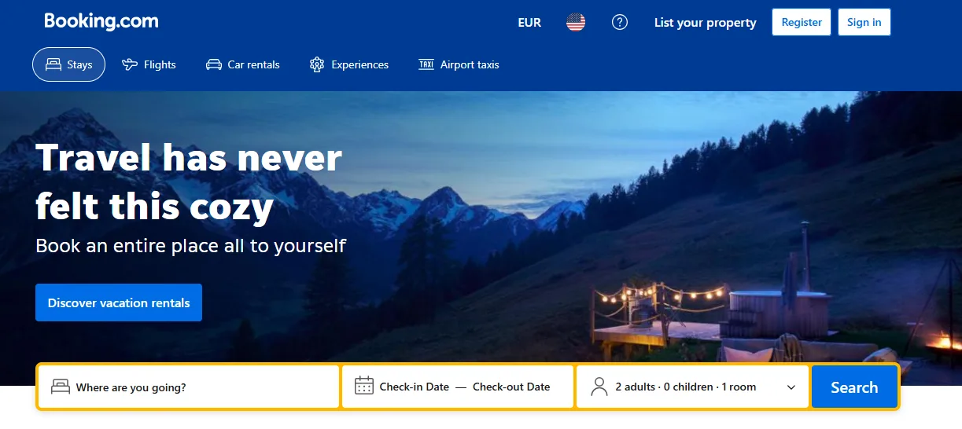
Task: Click the bed icon in destination field
Action: click(x=61, y=387)
